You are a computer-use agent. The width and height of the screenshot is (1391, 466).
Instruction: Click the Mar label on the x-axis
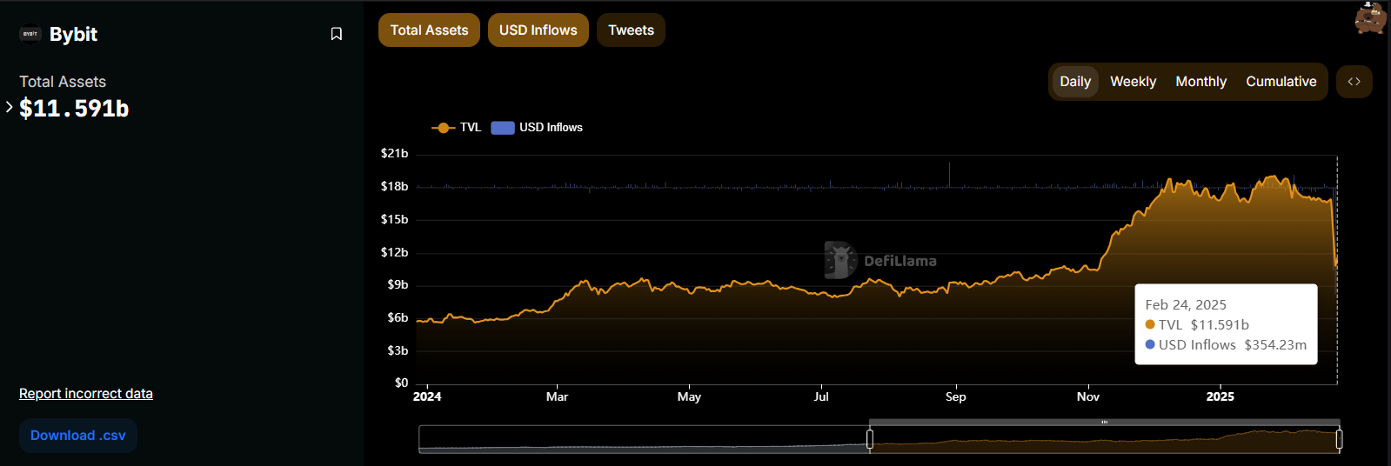[557, 396]
